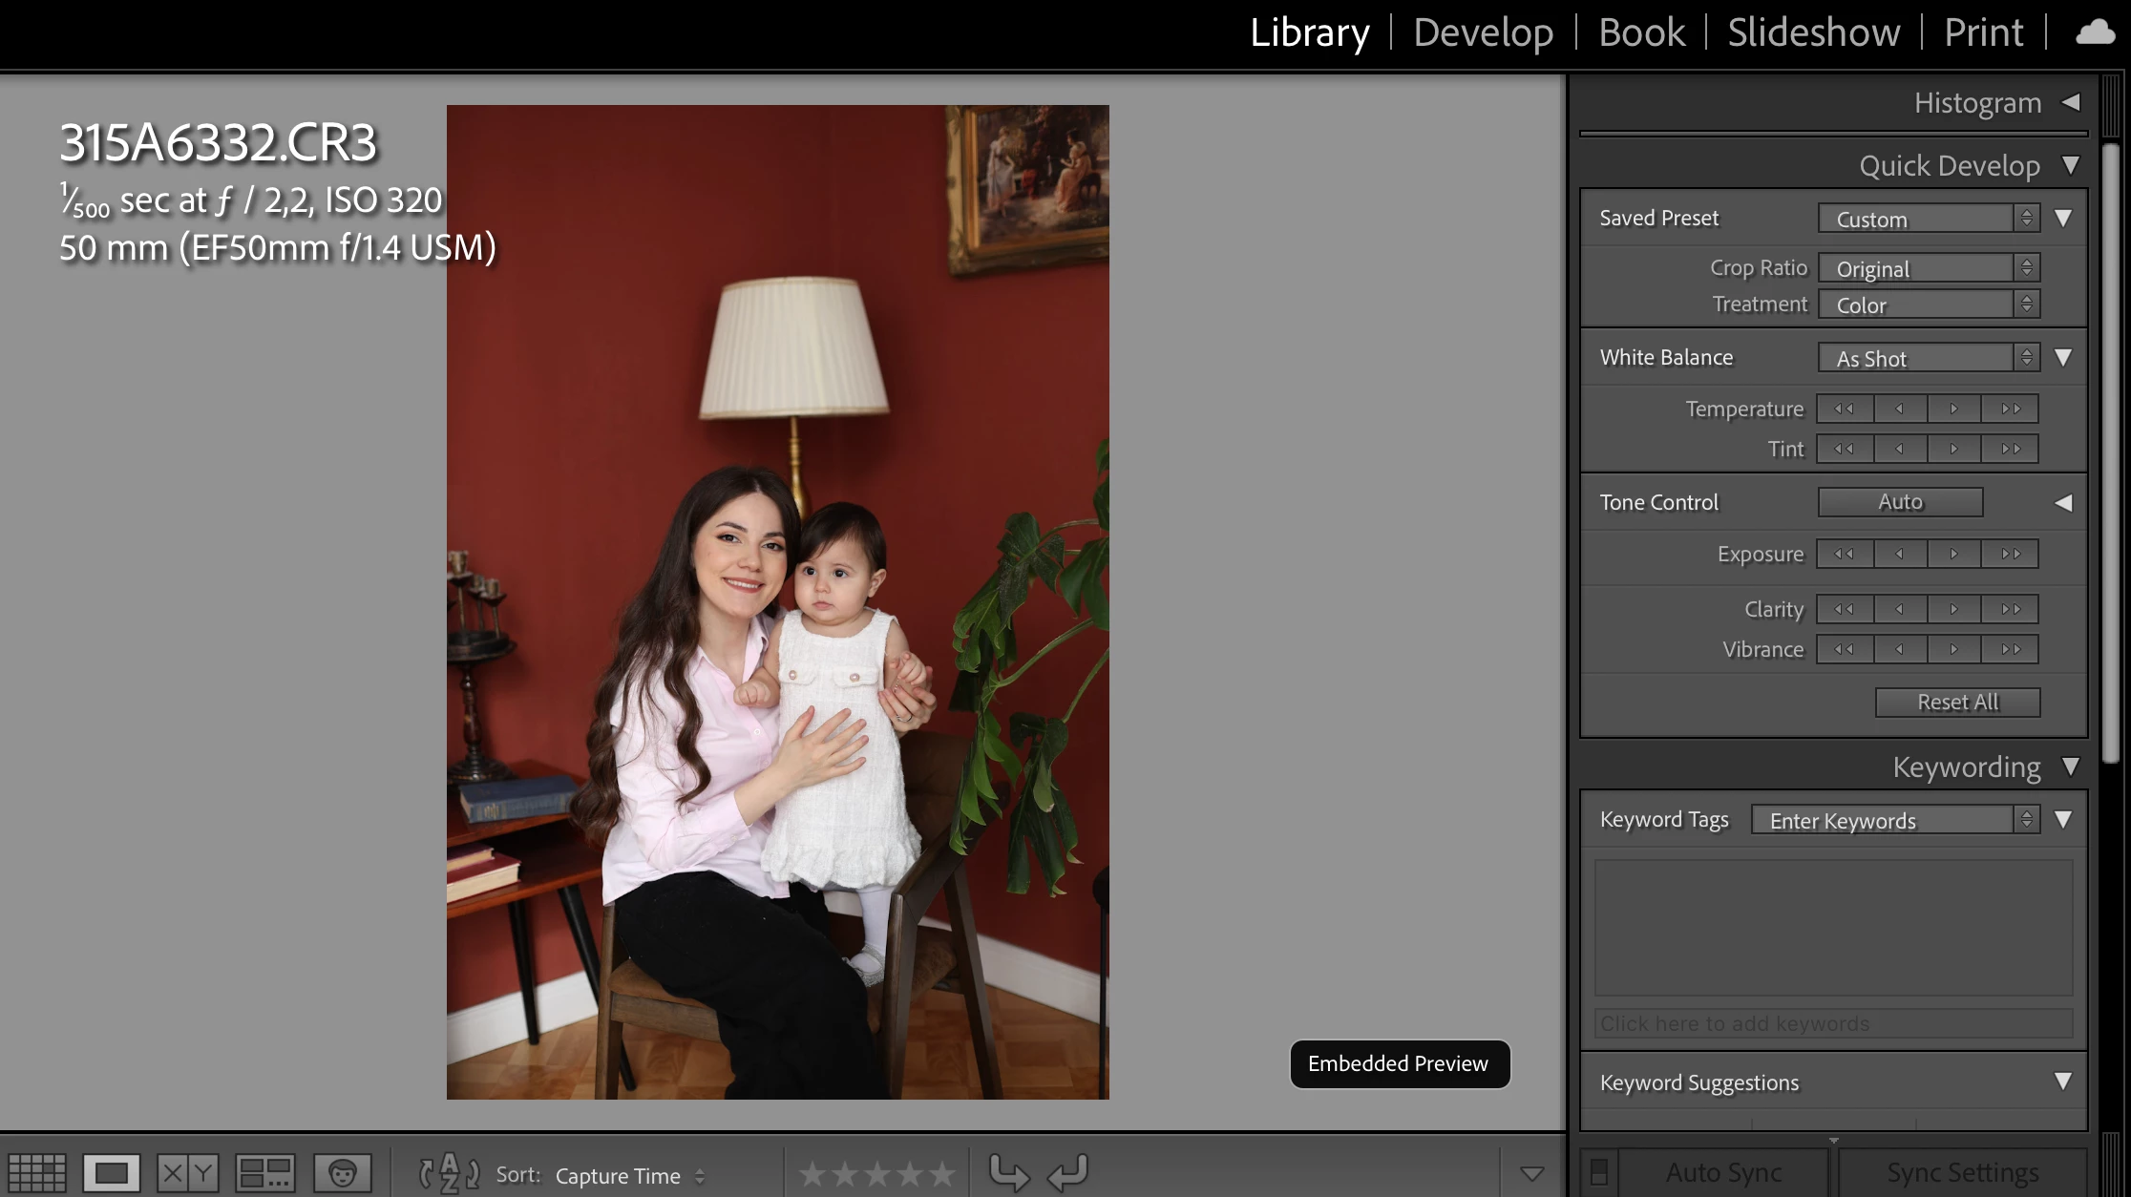Switch to Grid view

(36, 1172)
